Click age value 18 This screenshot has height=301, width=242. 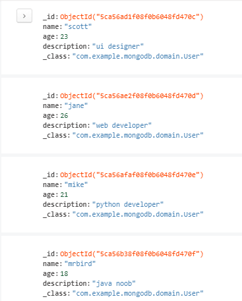(64, 273)
